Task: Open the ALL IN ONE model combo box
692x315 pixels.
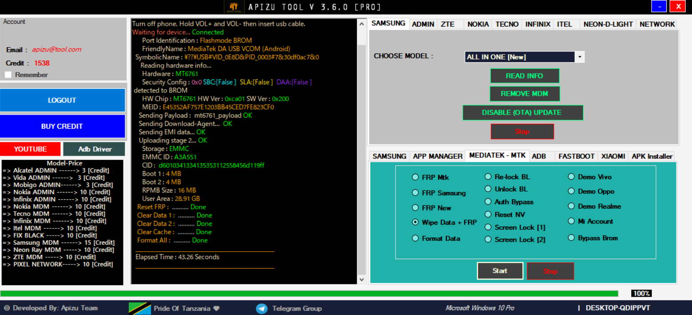Action: pyautogui.click(x=520, y=57)
